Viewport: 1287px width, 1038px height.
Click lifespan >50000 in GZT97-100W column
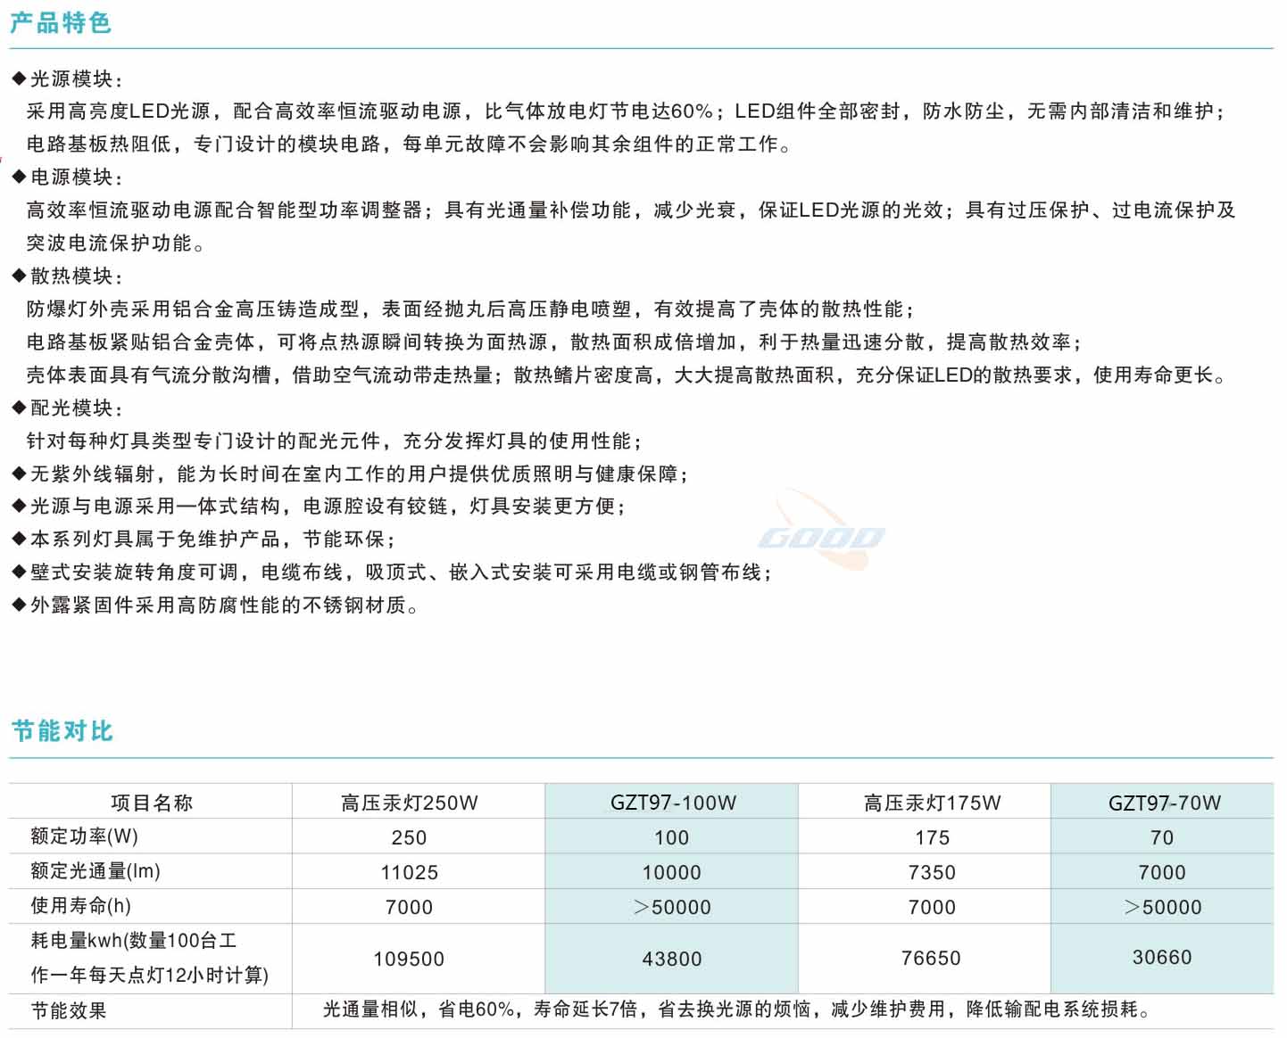[x=672, y=907]
